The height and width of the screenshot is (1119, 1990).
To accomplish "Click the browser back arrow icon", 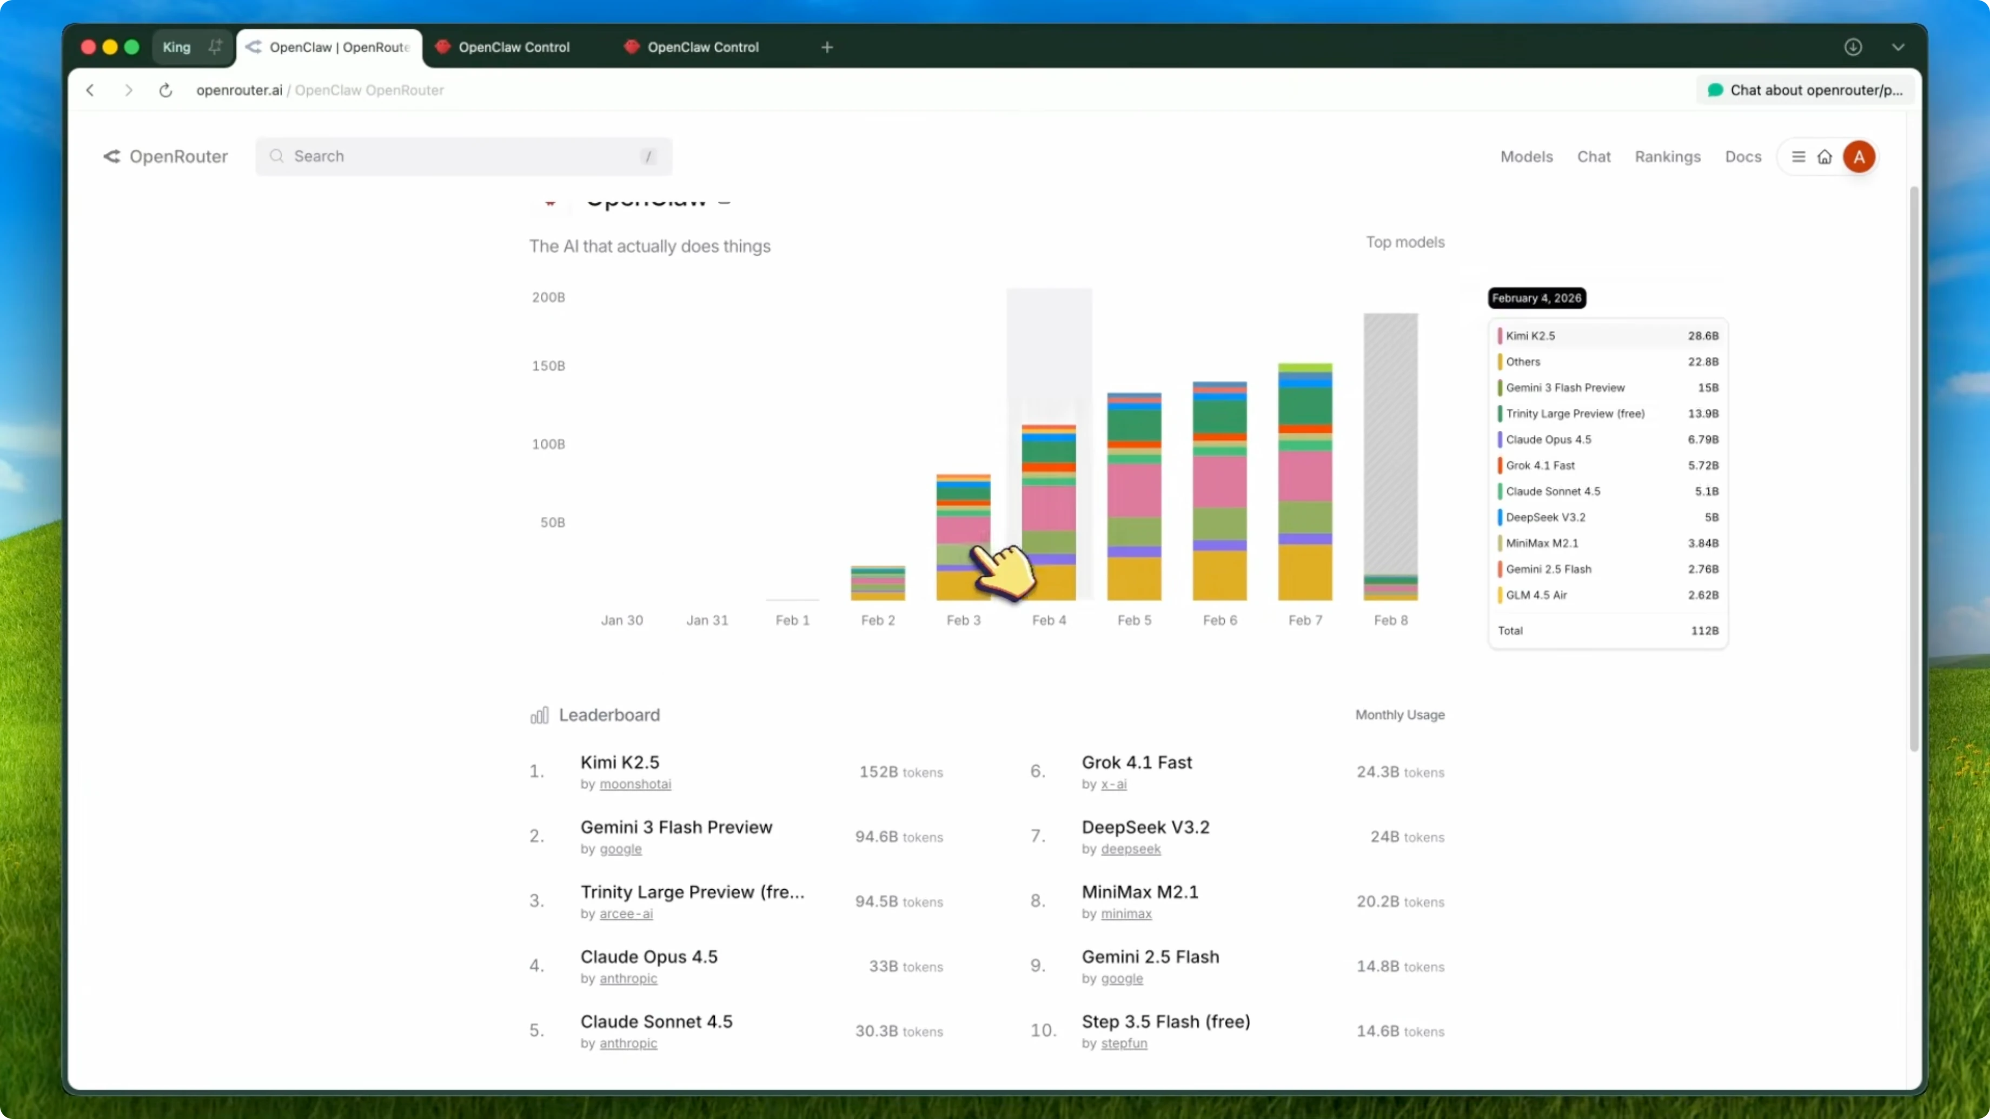I will point(90,90).
